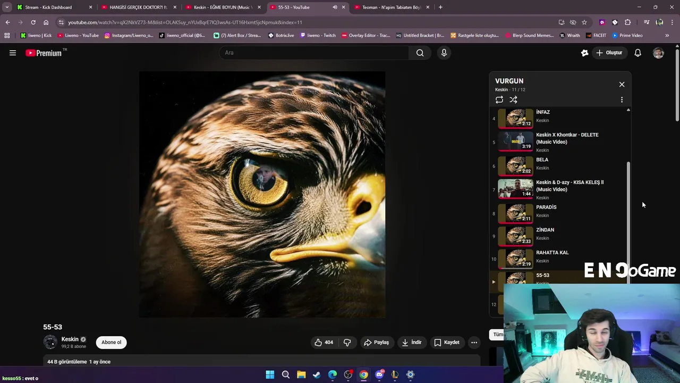Select ZİNDAN in the playlist
Screen dimensions: 680x383
click(558, 236)
